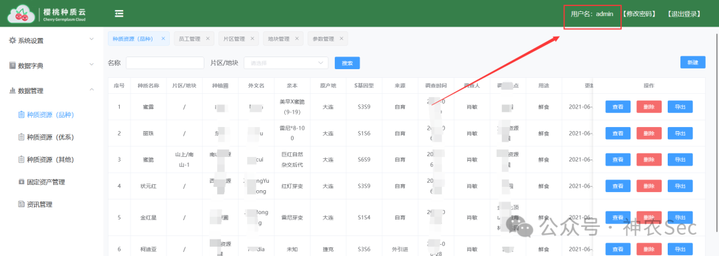This screenshot has width=719, height=256.
Task: Open 种质资源（优系） menu item
Action: click(51, 137)
